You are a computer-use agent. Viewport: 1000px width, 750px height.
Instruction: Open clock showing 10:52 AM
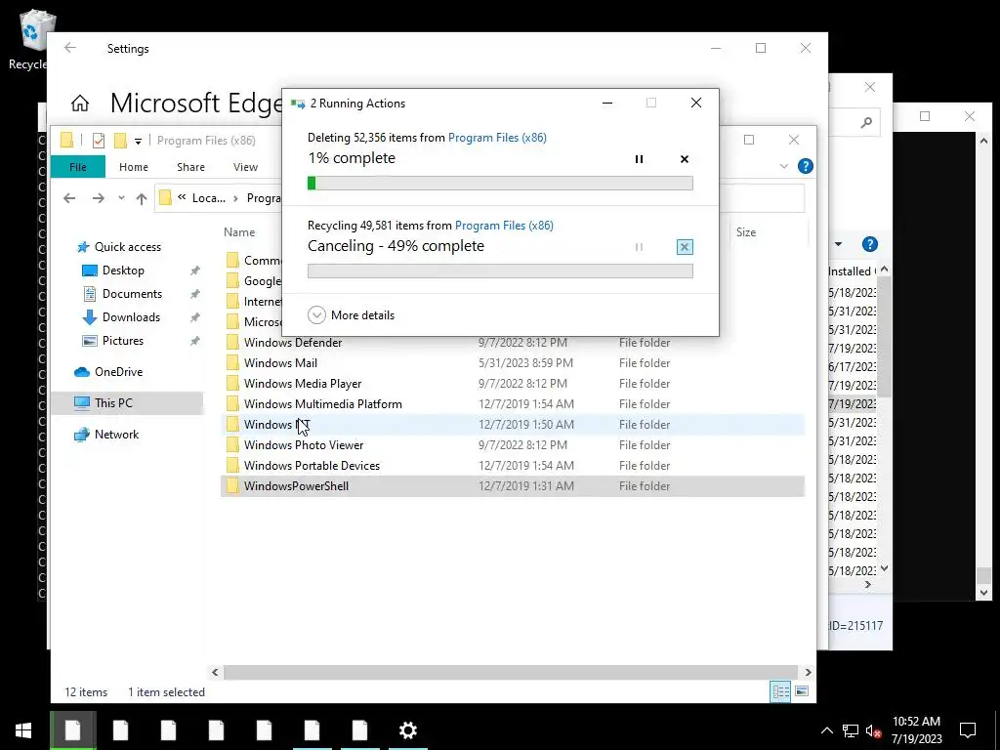(916, 730)
